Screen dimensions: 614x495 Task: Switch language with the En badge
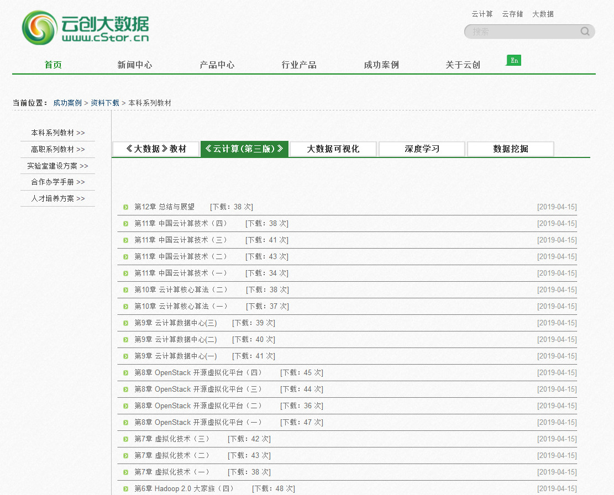tap(514, 60)
